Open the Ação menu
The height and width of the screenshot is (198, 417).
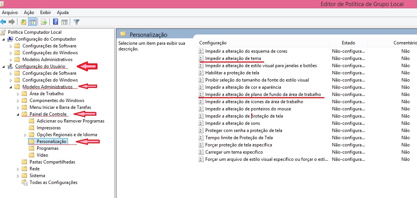29,13
